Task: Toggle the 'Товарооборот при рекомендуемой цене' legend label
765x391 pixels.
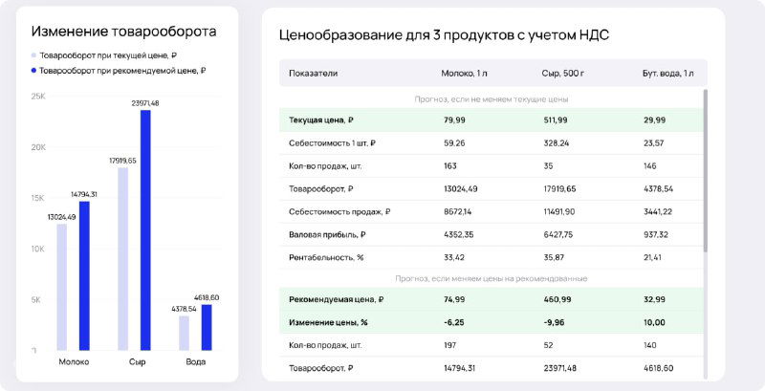Action: [x=123, y=71]
